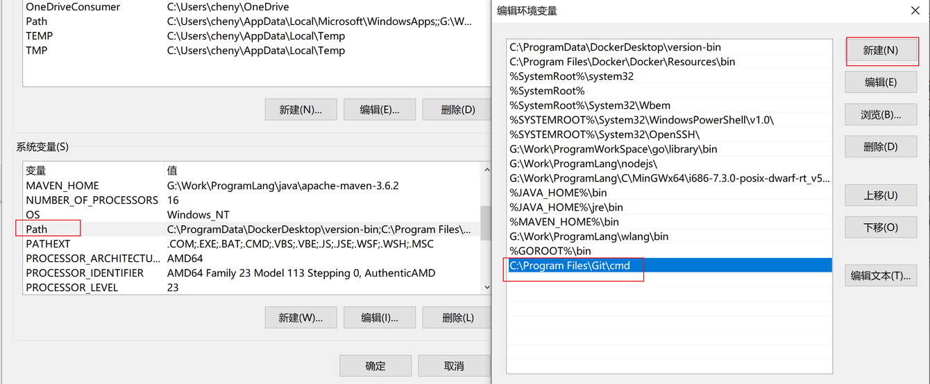Screen dimensions: 930x384
Task: Select the %GOROOT%\bin path entry
Action: 550,251
